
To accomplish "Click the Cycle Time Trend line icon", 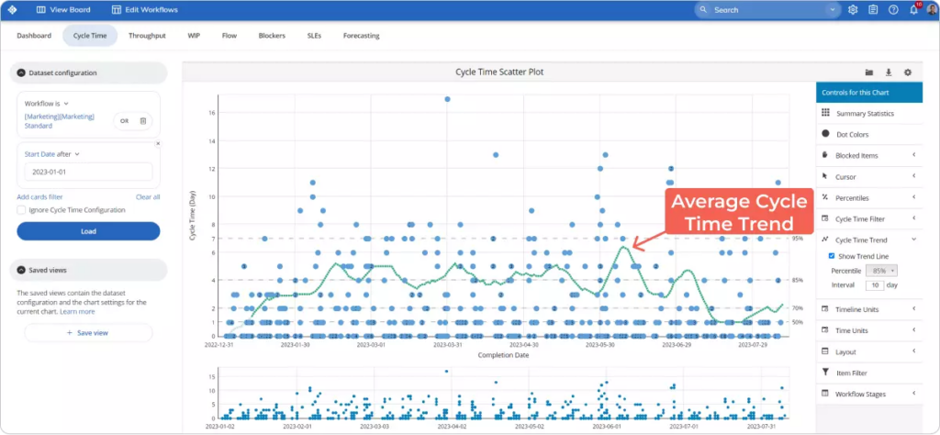I will [x=825, y=240].
